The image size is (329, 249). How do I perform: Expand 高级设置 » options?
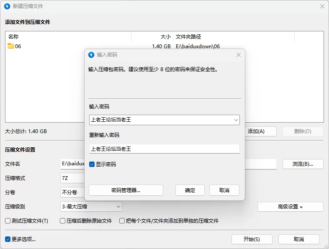click(290, 207)
